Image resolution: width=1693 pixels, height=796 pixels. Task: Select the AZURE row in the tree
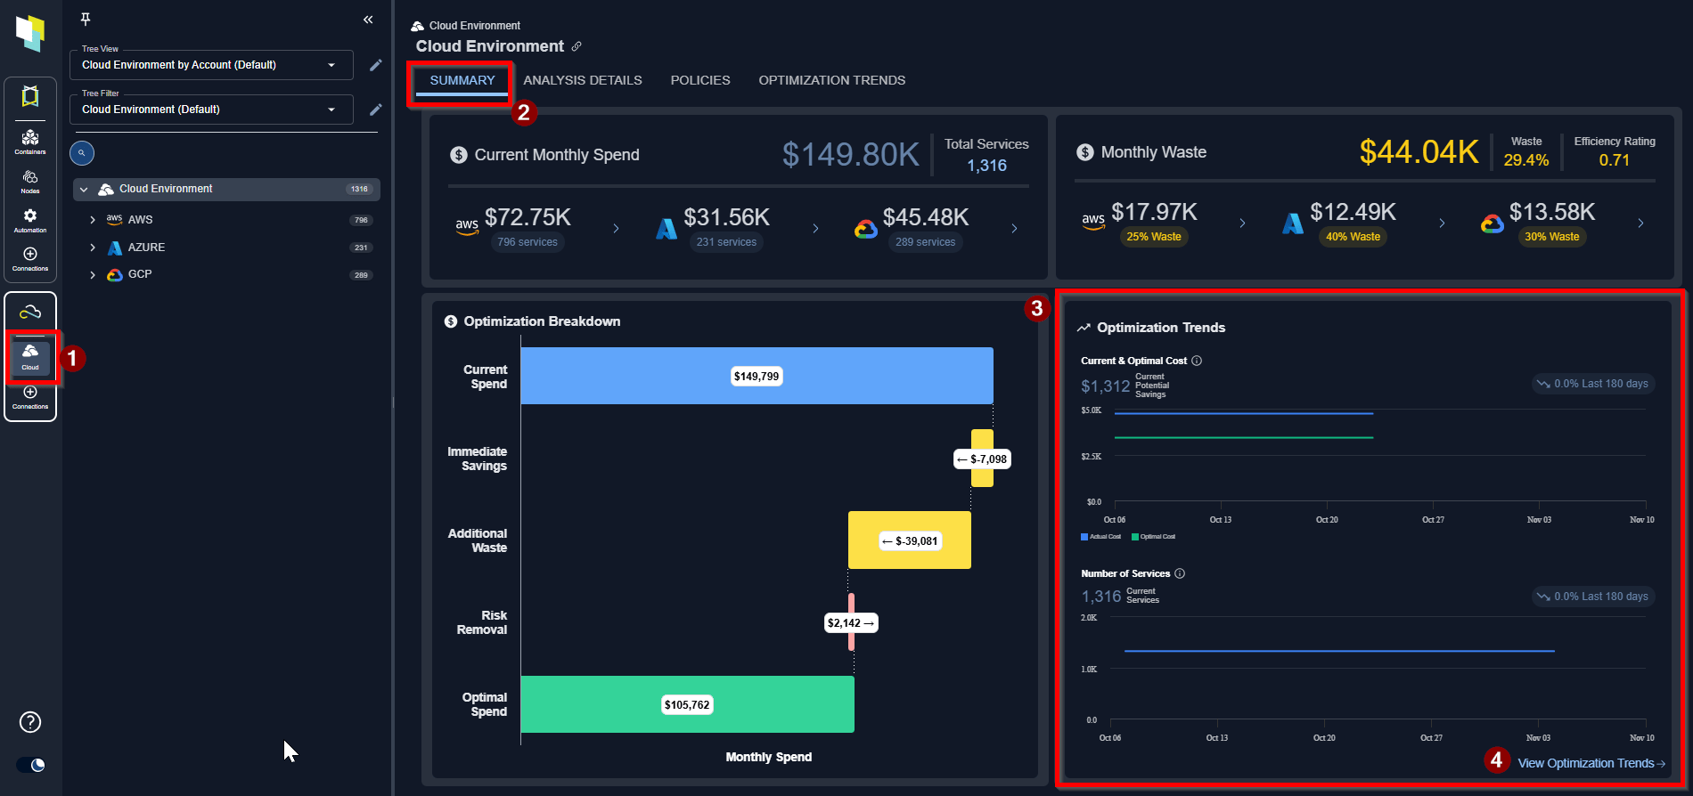(226, 248)
